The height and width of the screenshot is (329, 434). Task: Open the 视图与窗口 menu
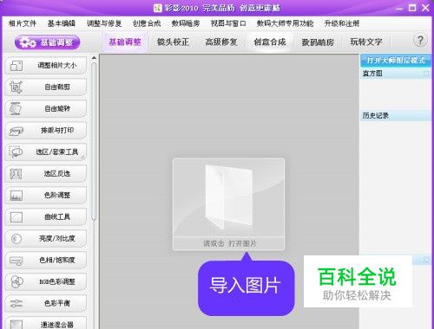click(x=228, y=23)
